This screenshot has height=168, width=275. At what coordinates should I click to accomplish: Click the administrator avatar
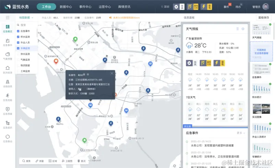(x=265, y=7)
